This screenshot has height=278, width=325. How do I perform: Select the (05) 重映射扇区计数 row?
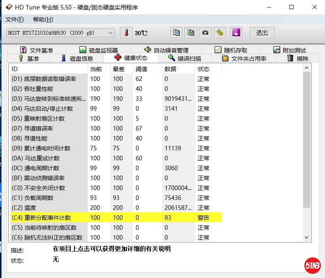(116, 119)
